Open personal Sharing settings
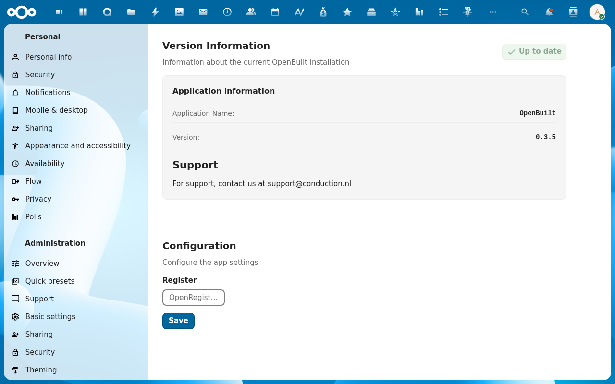615x384 pixels. click(76, 128)
